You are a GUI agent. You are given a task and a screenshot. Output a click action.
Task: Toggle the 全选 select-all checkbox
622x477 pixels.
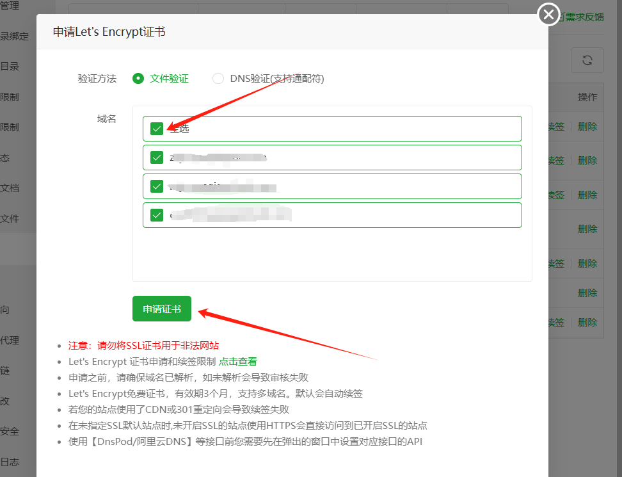(157, 129)
